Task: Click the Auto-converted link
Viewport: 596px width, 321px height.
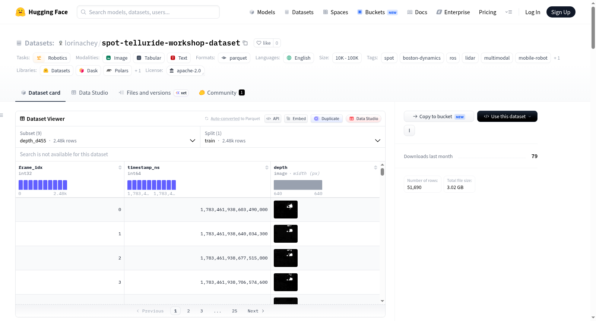Action: coord(225,119)
